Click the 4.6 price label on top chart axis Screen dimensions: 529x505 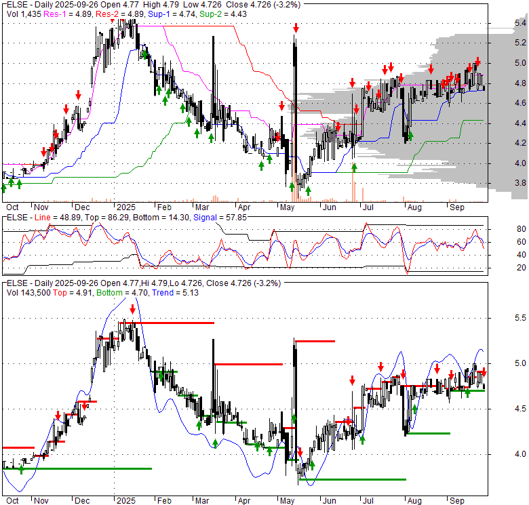tap(520, 103)
